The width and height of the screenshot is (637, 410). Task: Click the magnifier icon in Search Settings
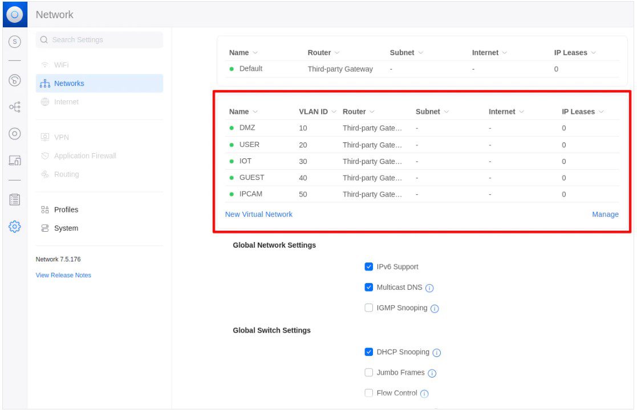(44, 39)
